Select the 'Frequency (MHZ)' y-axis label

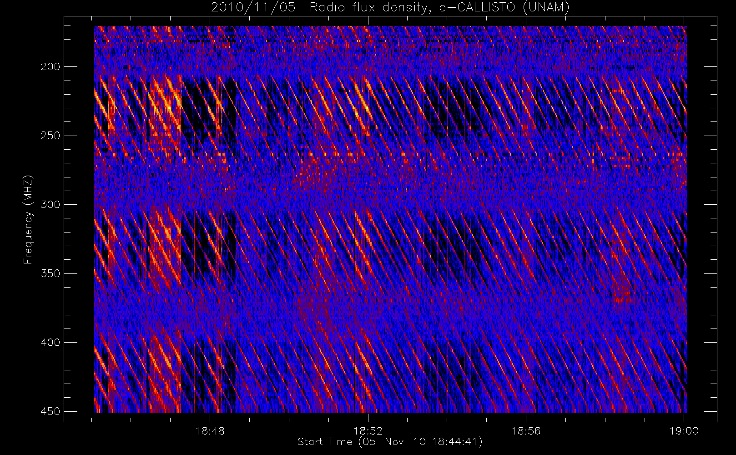click(x=28, y=219)
